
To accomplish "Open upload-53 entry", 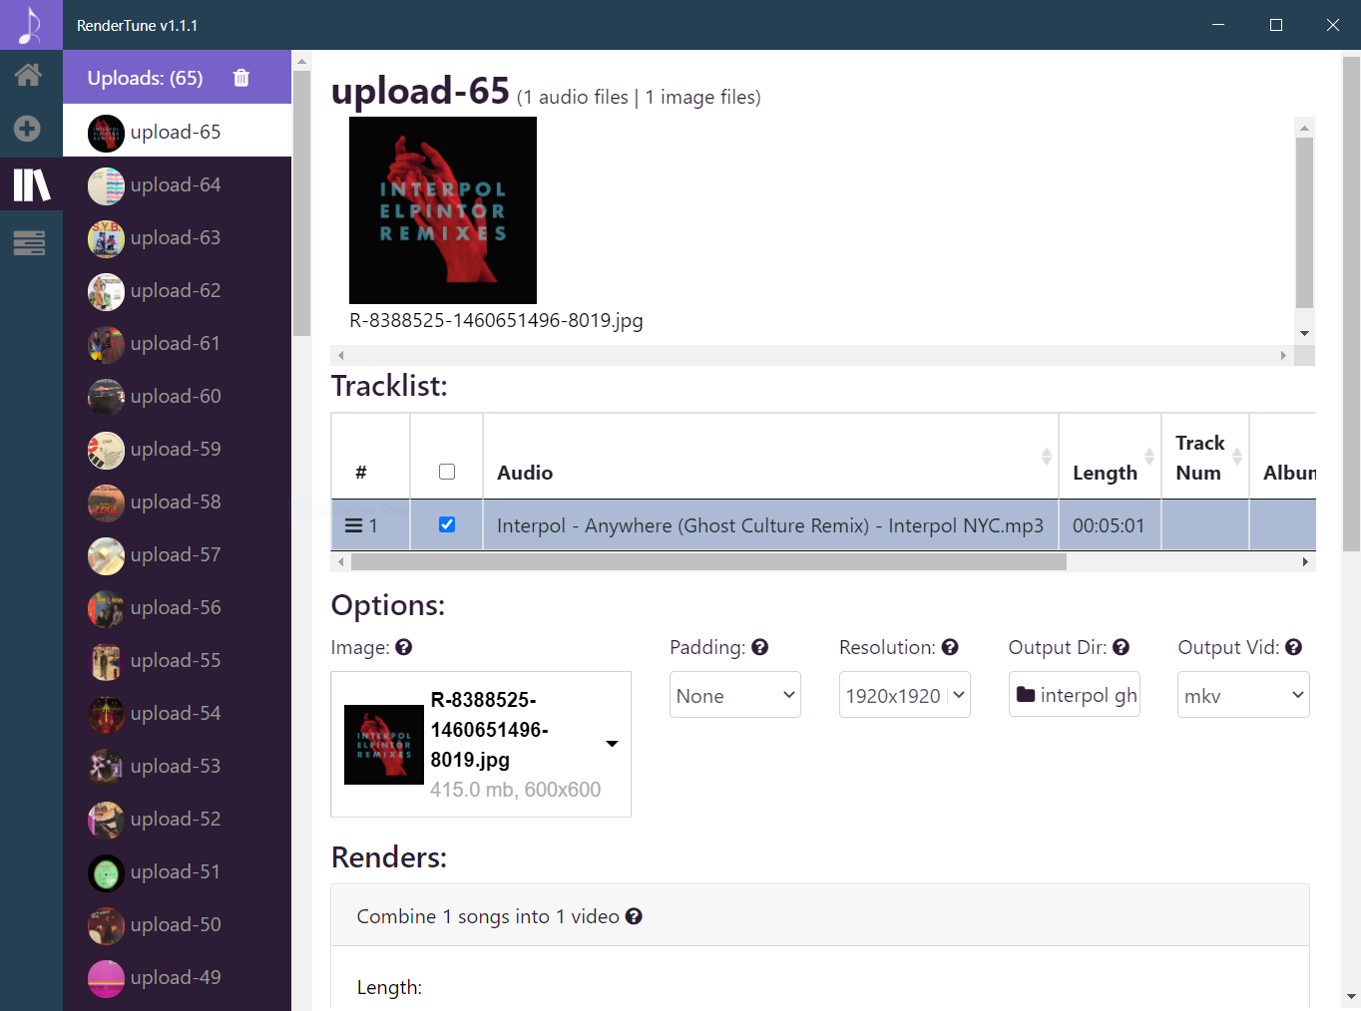I will (177, 766).
